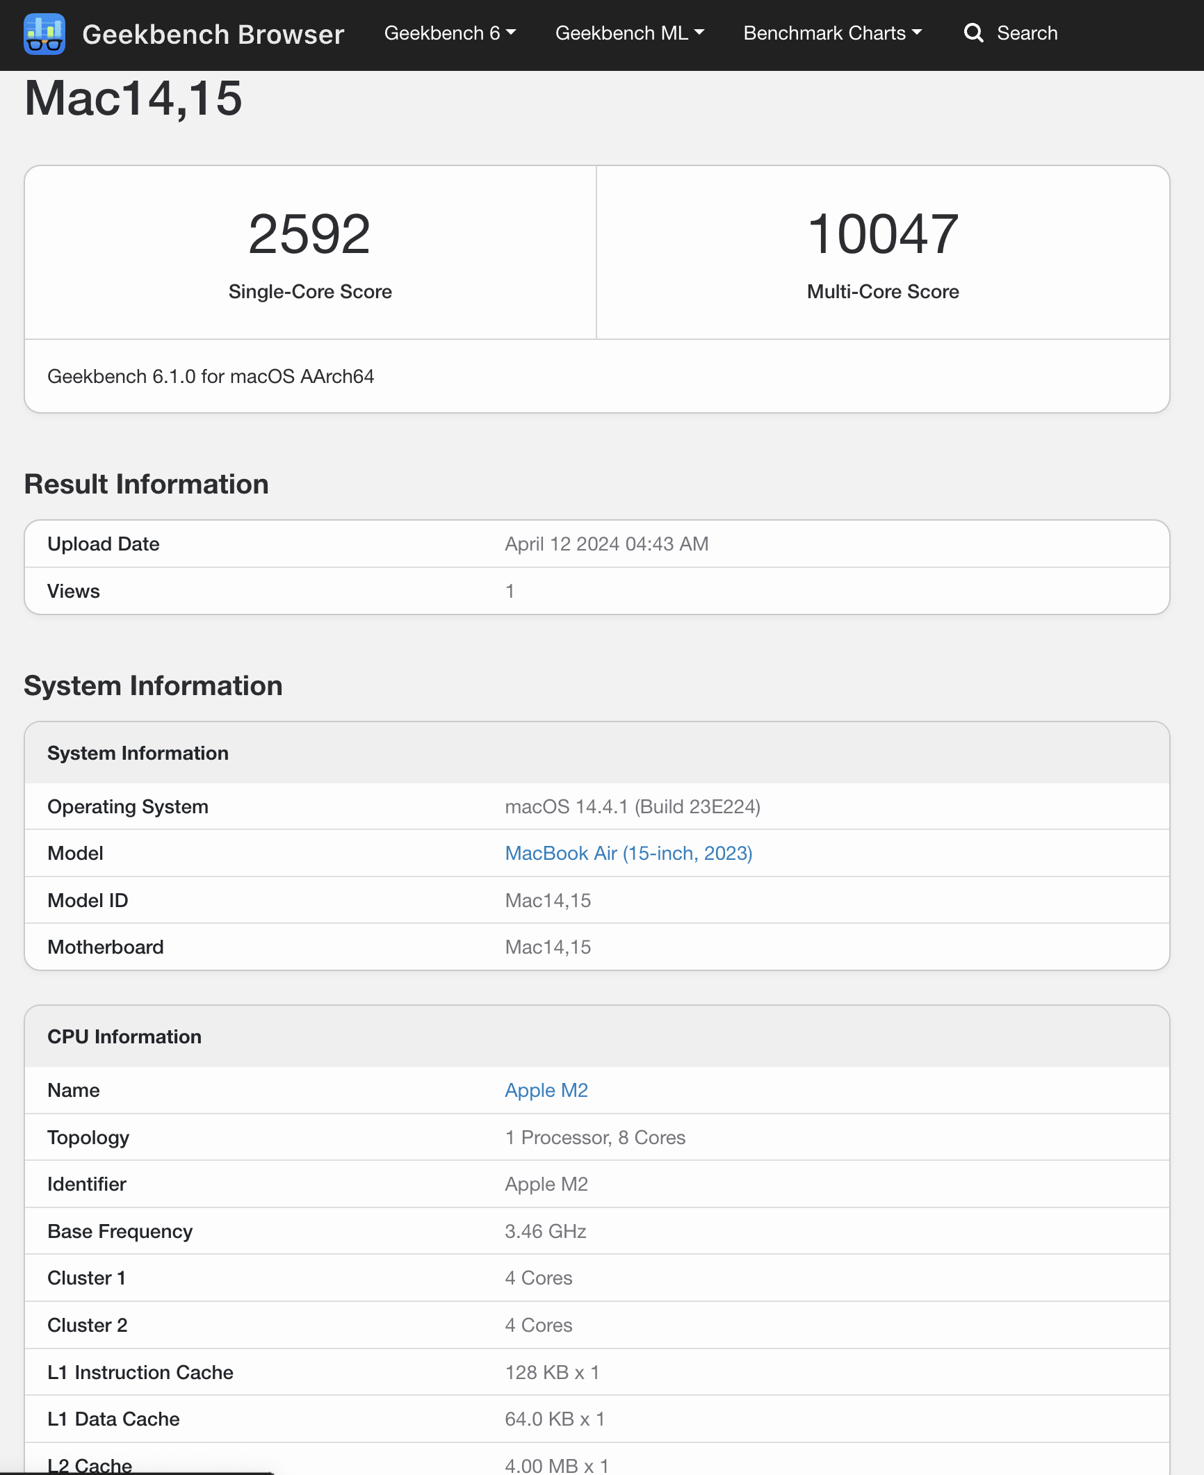1204x1475 pixels.
Task: Select the upload date April 12 2024 value
Action: (606, 544)
